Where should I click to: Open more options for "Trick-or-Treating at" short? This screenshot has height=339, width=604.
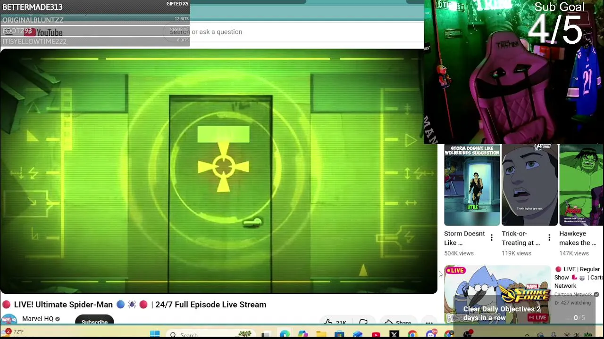pyautogui.click(x=549, y=238)
